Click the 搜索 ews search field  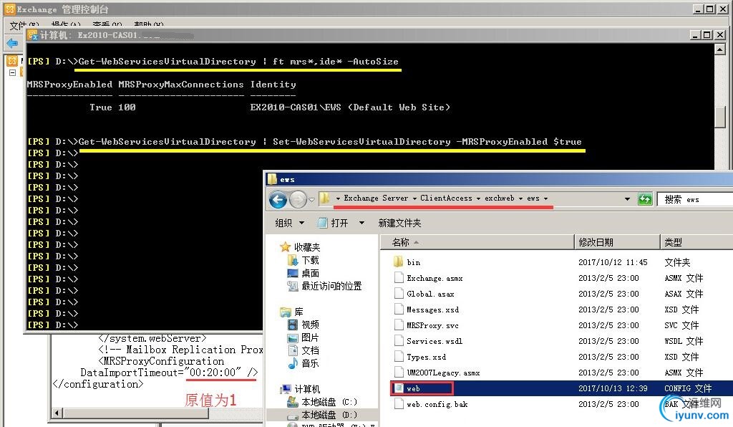coord(694,200)
